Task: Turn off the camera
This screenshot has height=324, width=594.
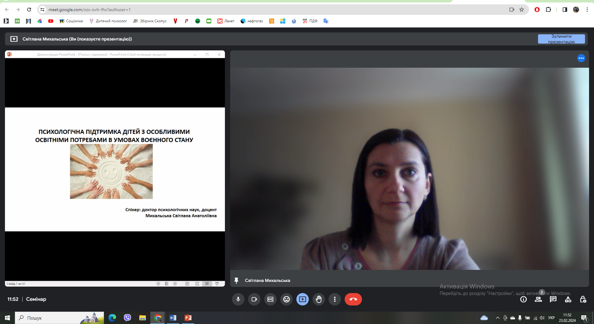Action: point(254,299)
